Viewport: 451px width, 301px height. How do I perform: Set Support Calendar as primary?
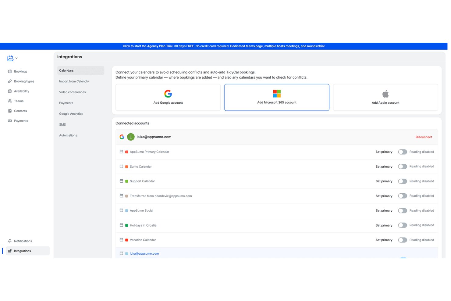384,181
